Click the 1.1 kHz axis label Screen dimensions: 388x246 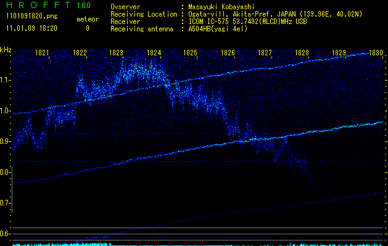click(6, 80)
